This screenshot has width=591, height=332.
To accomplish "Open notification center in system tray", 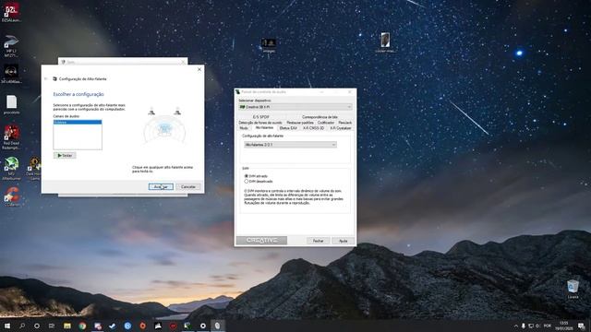I will [x=581, y=326].
